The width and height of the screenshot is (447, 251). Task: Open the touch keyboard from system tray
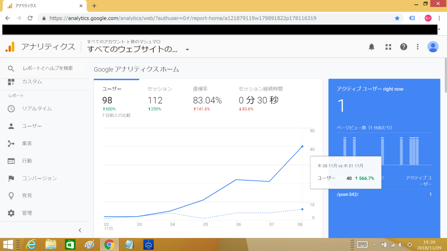362,245
